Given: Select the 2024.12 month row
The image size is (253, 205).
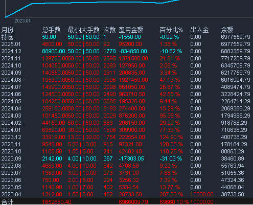Looking at the screenshot, I should [x=126, y=51].
